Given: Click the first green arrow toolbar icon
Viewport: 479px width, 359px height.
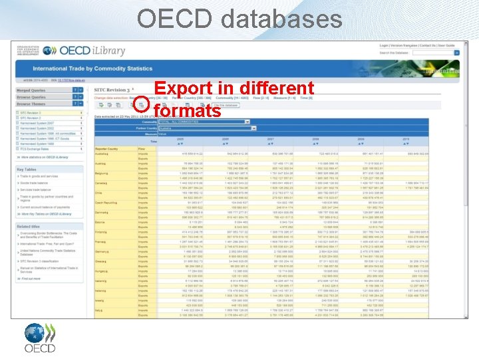Looking at the screenshot, I should click(x=101, y=105).
